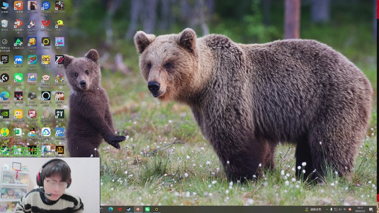Open the weather widget in taskbar
Screen dimensions: 379x213
click(x=313, y=209)
